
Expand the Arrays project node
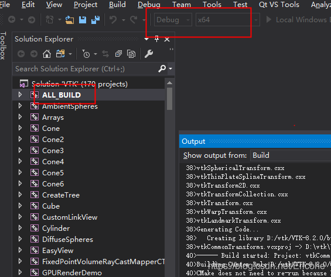20,117
